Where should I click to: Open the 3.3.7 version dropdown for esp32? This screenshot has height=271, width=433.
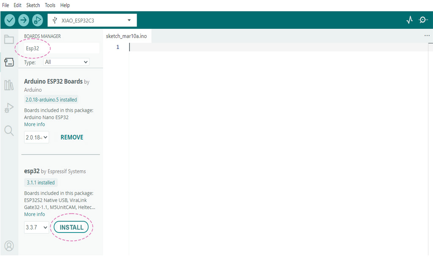click(x=36, y=227)
